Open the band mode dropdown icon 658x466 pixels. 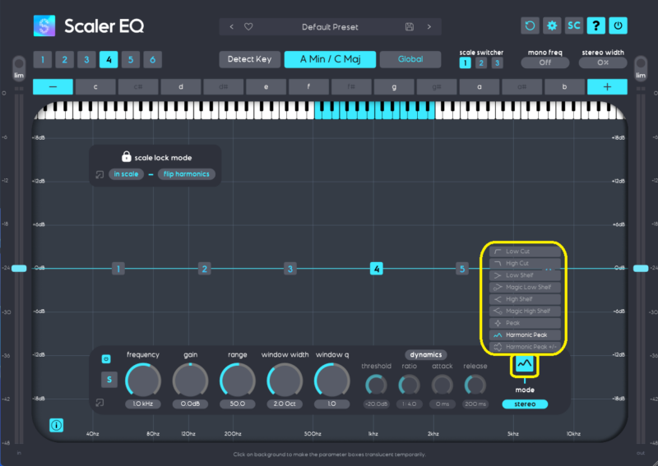click(x=524, y=365)
